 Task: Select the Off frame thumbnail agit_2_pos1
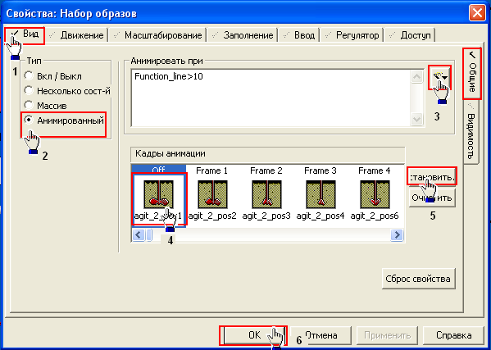(158, 194)
